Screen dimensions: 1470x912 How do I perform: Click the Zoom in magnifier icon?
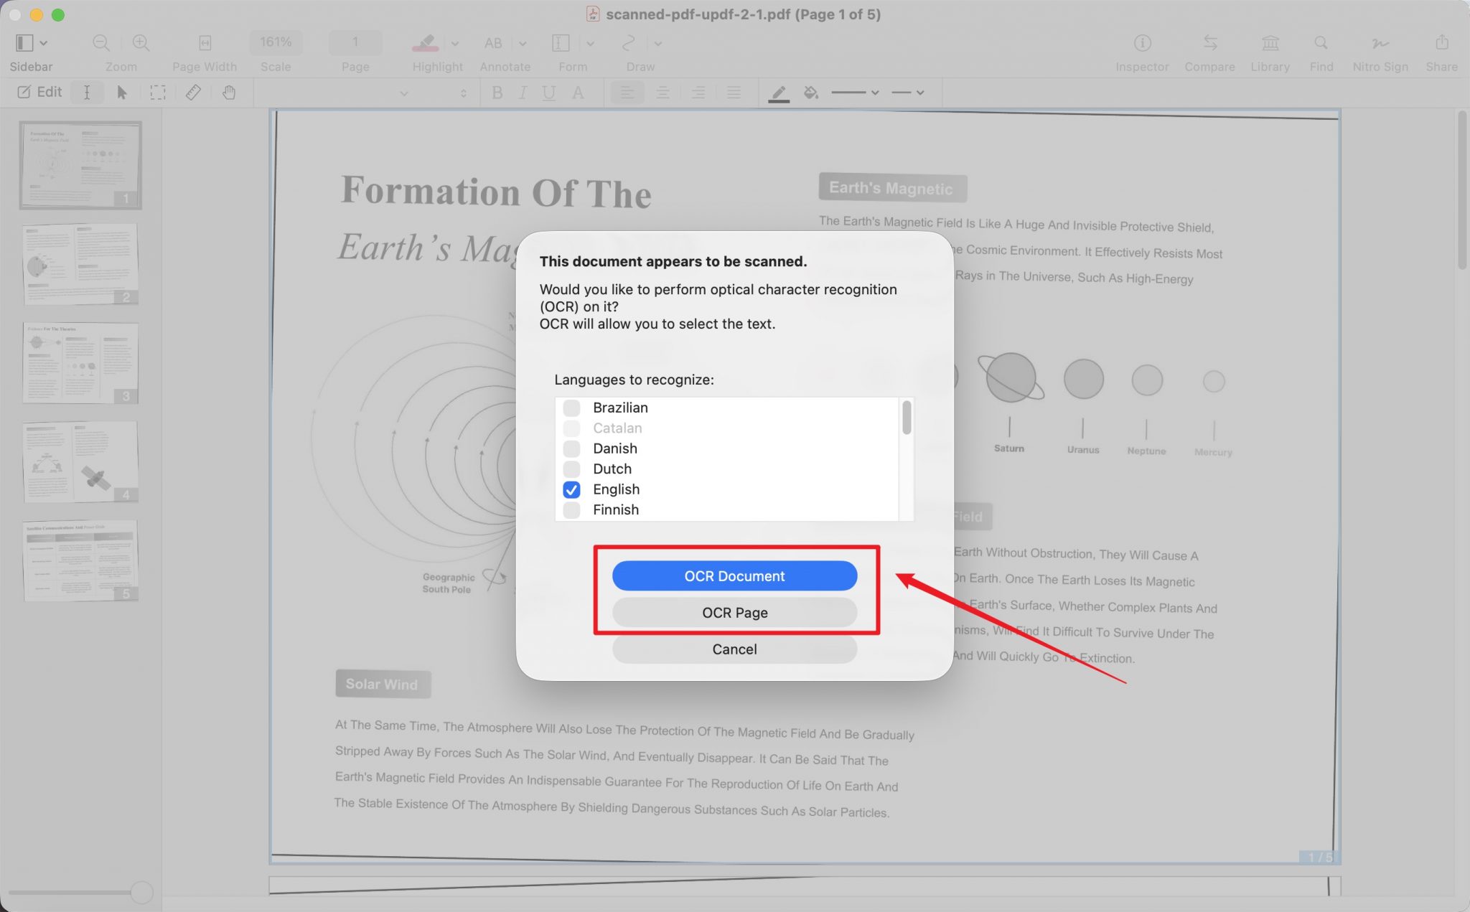click(141, 43)
